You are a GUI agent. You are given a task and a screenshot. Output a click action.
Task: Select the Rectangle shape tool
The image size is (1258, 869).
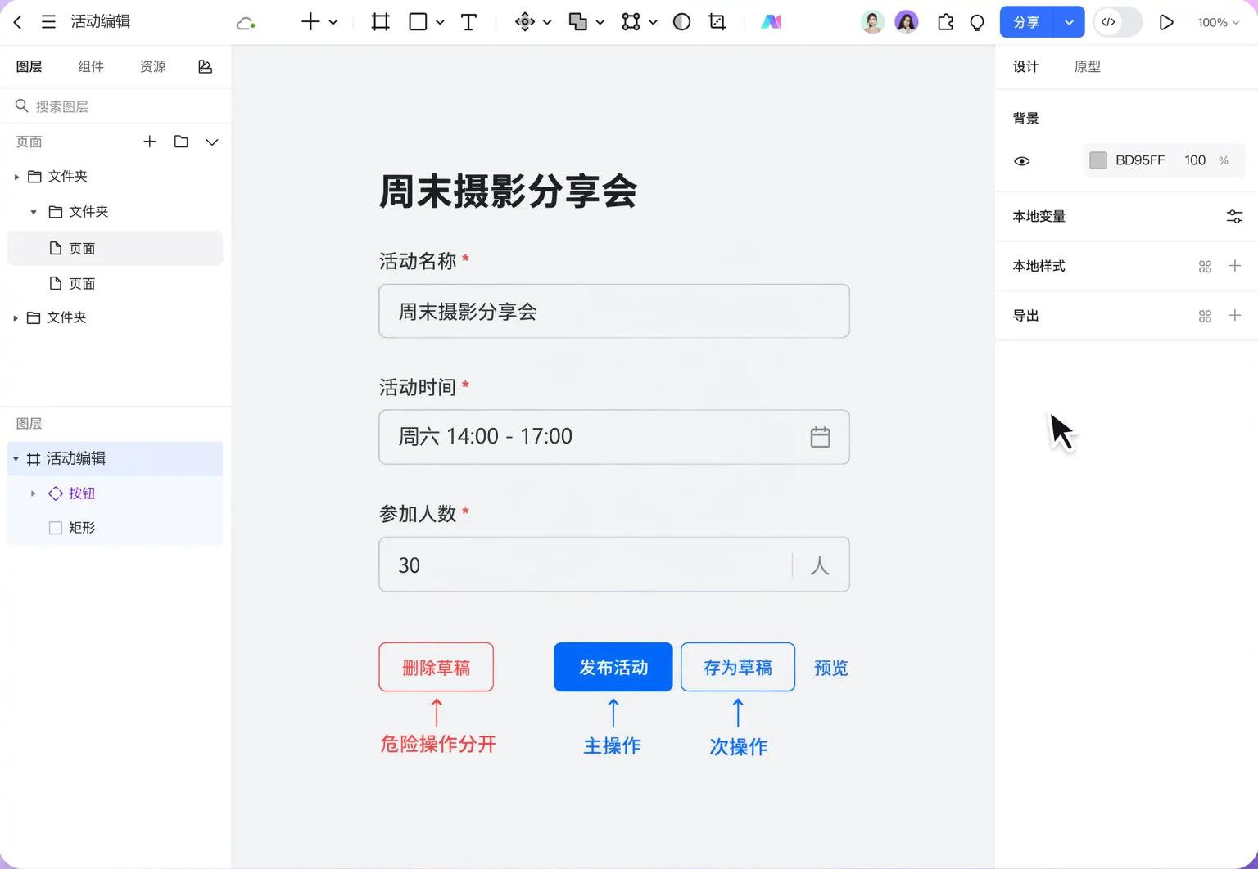418,22
